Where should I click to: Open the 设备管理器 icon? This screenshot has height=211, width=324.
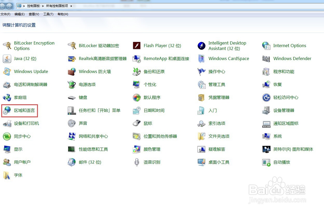[x=266, y=111]
